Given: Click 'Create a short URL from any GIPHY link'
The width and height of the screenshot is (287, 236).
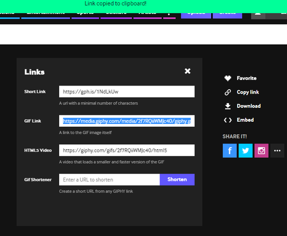Looking at the screenshot, I should (96, 191).
